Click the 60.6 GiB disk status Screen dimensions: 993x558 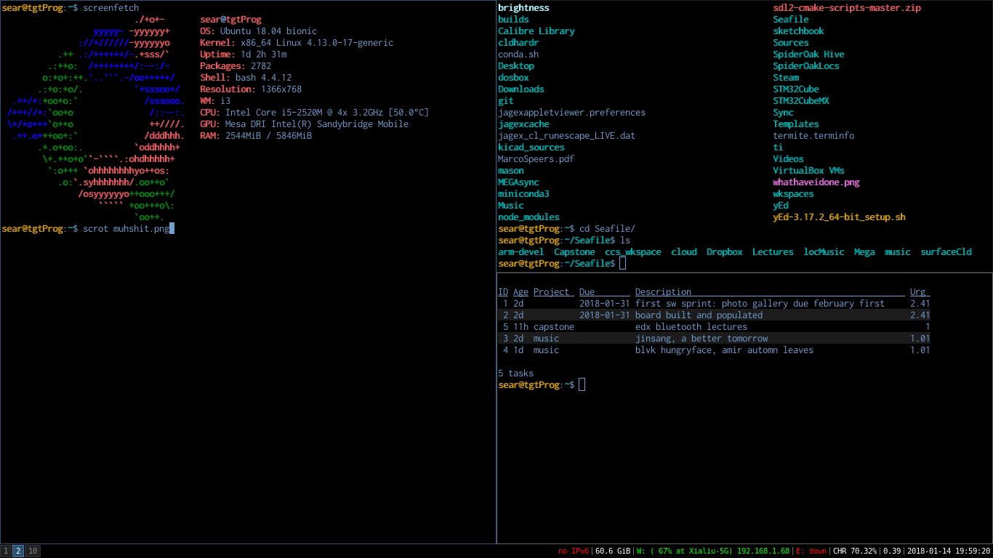613,551
